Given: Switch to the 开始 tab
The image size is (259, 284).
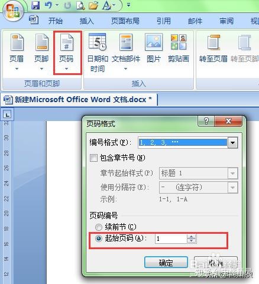Looking at the screenshot, I should [x=56, y=21].
